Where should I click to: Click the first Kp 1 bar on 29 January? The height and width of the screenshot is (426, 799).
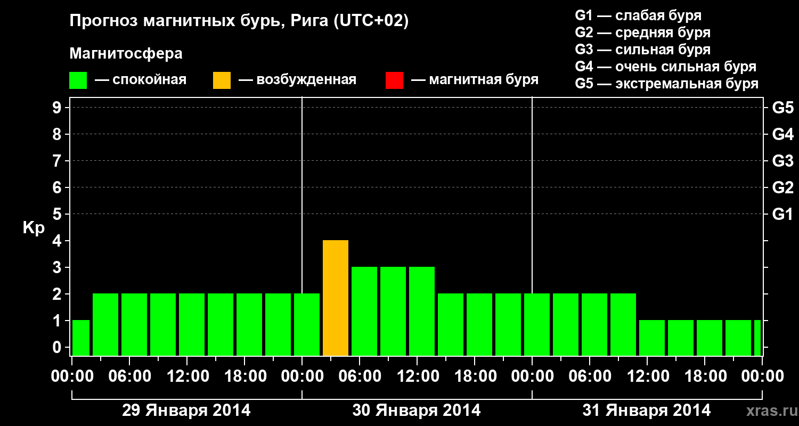[81, 338]
